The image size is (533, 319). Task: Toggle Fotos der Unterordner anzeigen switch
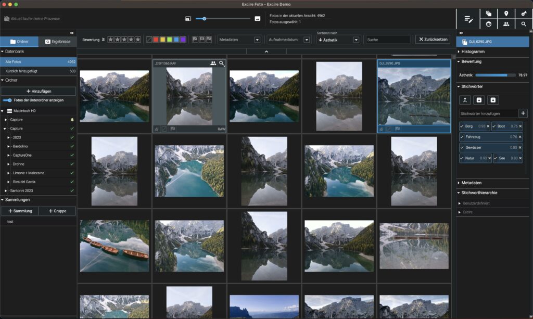click(x=7, y=100)
